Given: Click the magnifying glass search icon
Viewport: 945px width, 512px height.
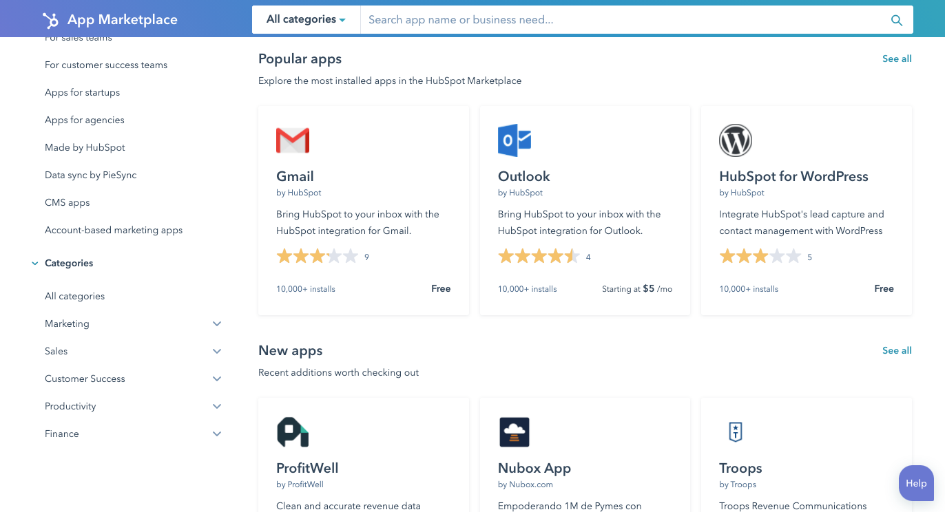Looking at the screenshot, I should coord(896,20).
